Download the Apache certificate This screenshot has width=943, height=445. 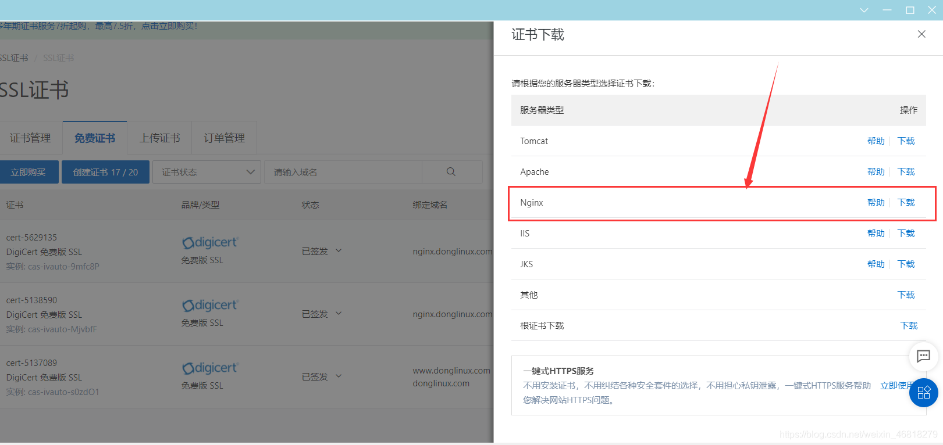[906, 172]
